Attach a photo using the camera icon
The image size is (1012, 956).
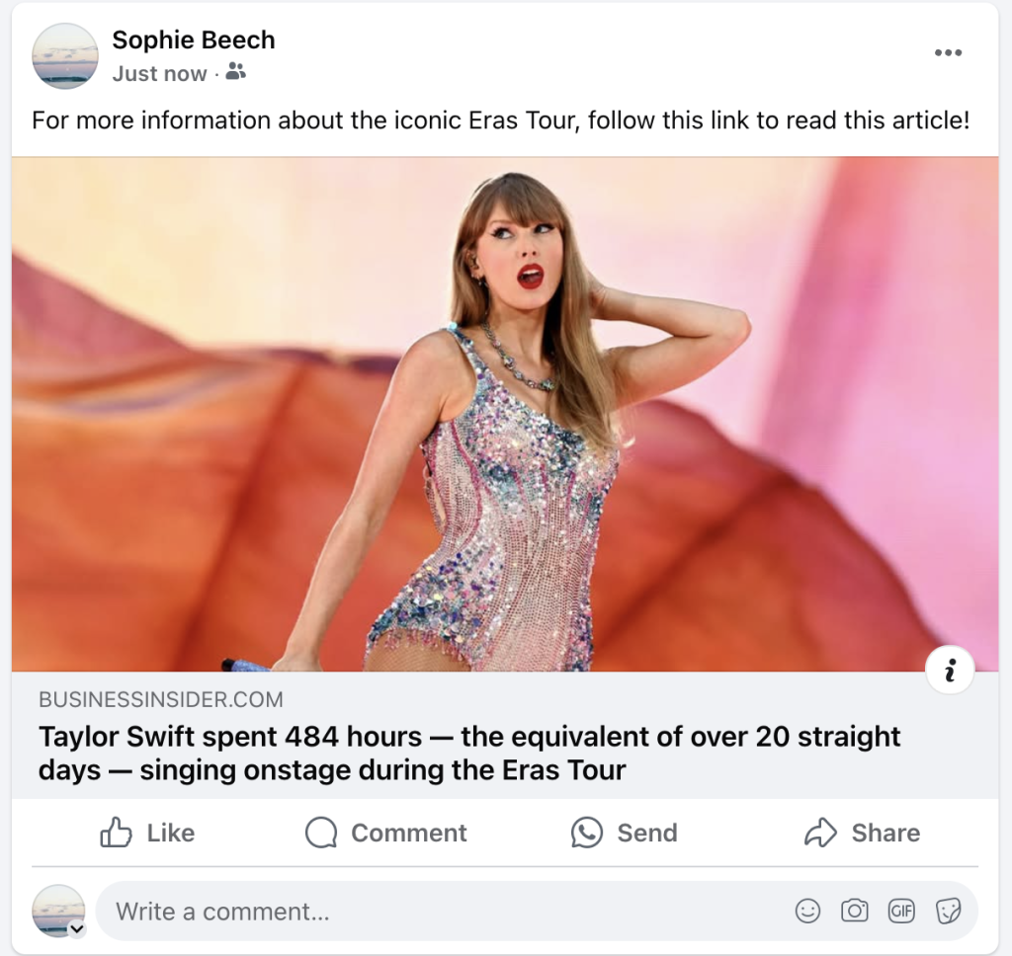(x=854, y=911)
